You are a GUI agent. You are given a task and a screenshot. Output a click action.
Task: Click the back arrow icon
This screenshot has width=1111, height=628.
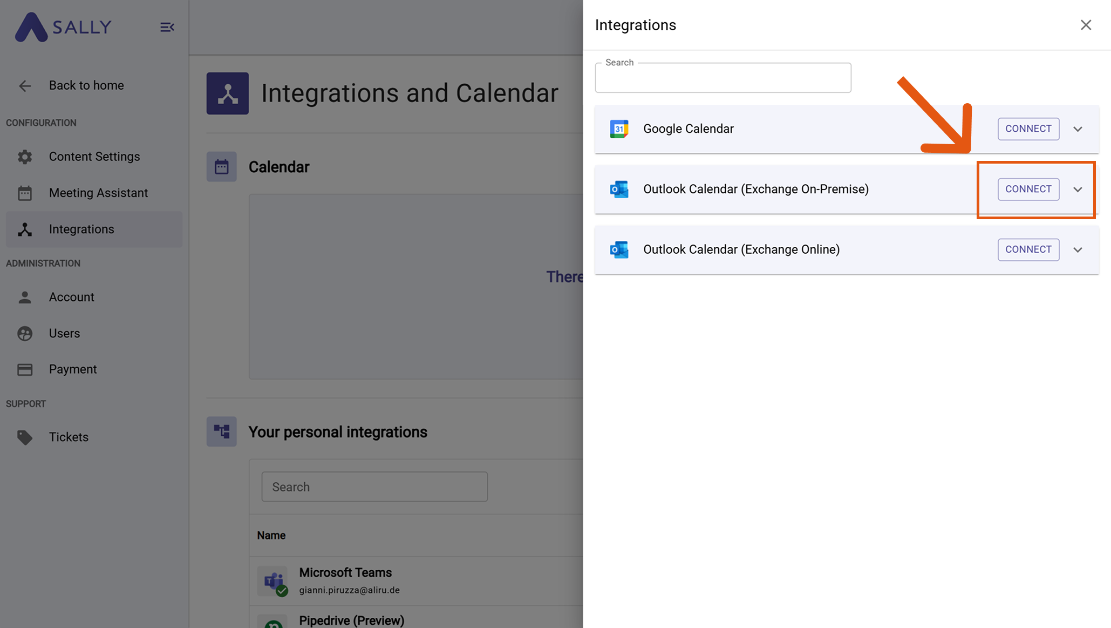tap(25, 86)
